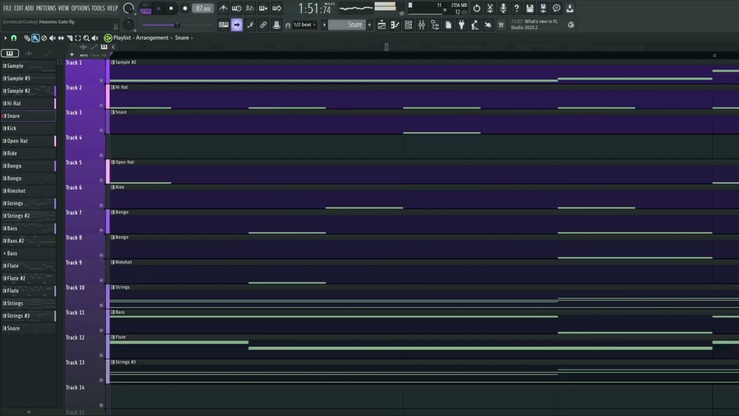The image size is (739, 416).
Task: Open the tempo tapper icon
Action: coord(475,25)
